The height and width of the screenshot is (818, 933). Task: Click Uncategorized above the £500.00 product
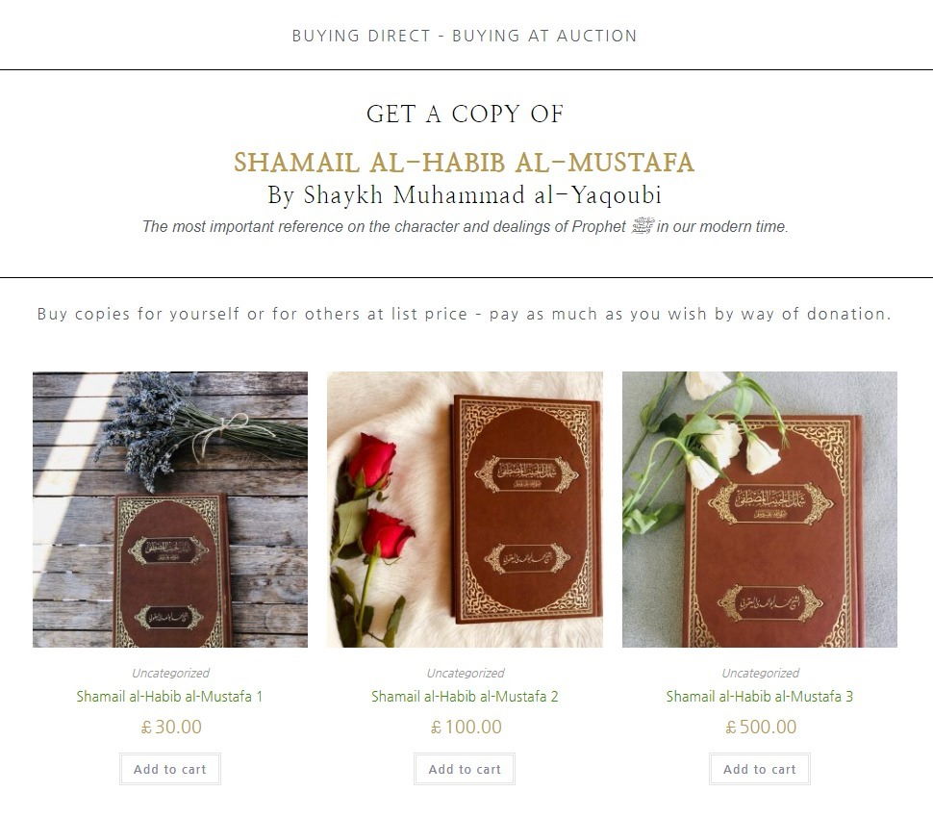tap(761, 673)
